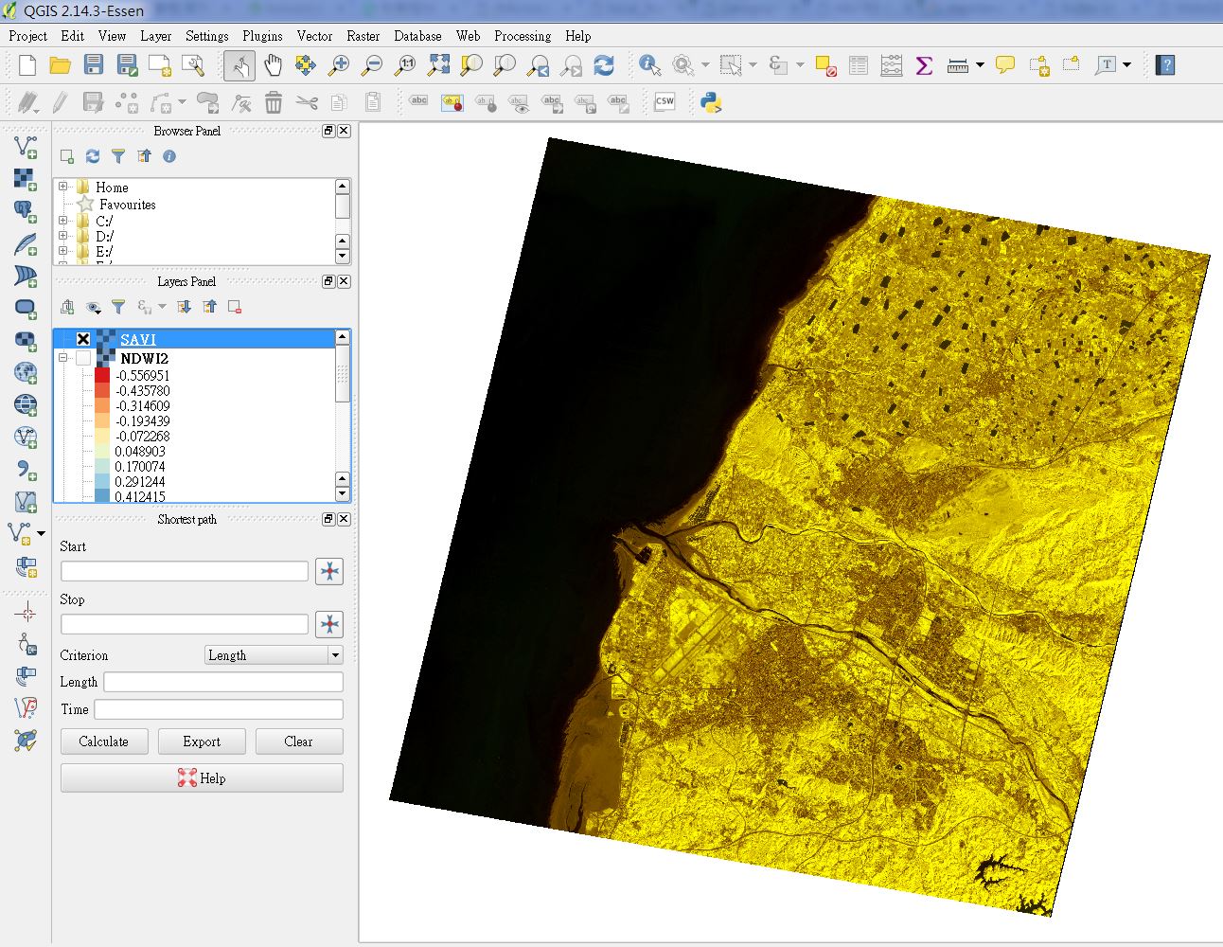Open a project with the folder icon
This screenshot has width=1223, height=947.
click(61, 65)
